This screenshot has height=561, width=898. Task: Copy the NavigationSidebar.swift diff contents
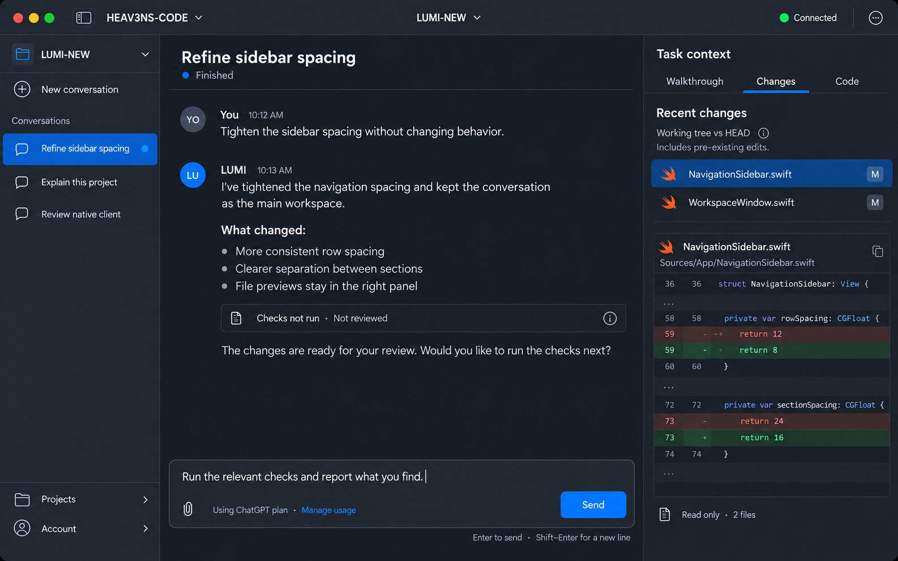pos(877,251)
